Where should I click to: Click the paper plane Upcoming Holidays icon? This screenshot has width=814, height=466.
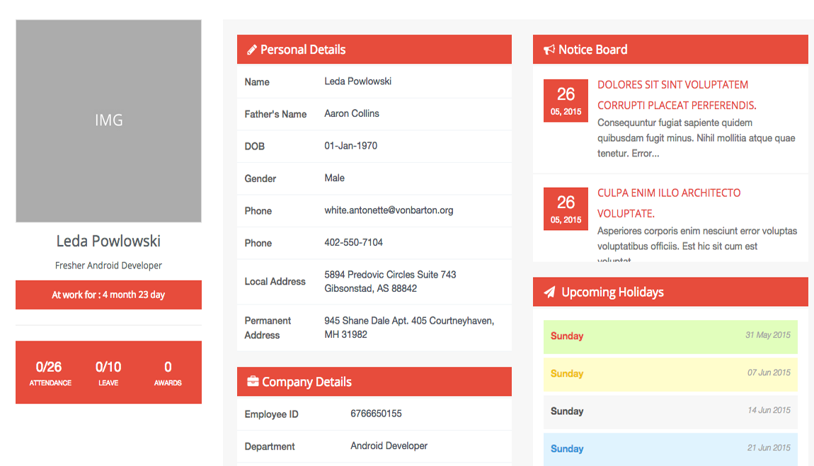coord(549,292)
